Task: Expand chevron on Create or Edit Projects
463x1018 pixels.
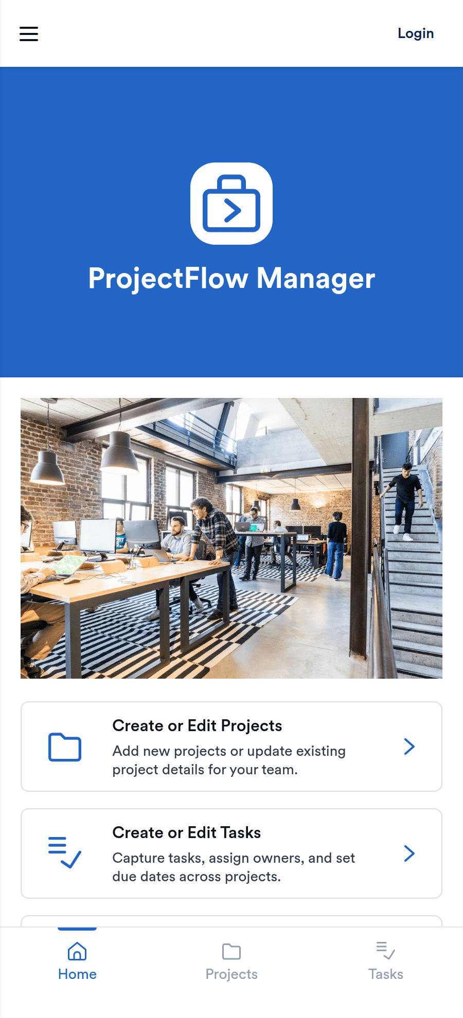Action: click(x=409, y=747)
